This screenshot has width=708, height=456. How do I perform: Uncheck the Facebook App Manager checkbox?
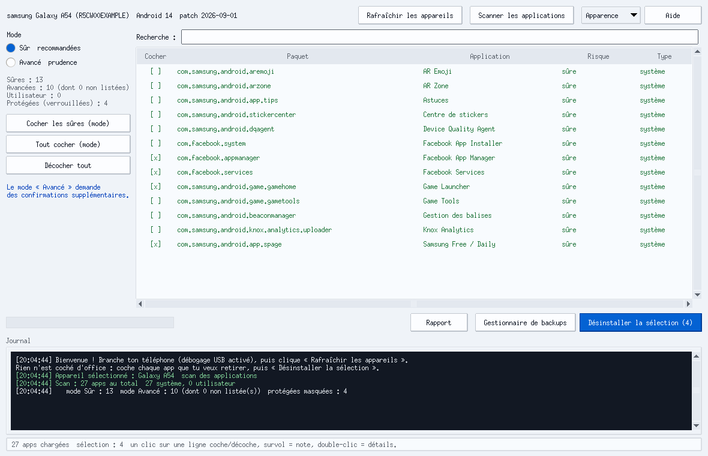click(x=155, y=158)
